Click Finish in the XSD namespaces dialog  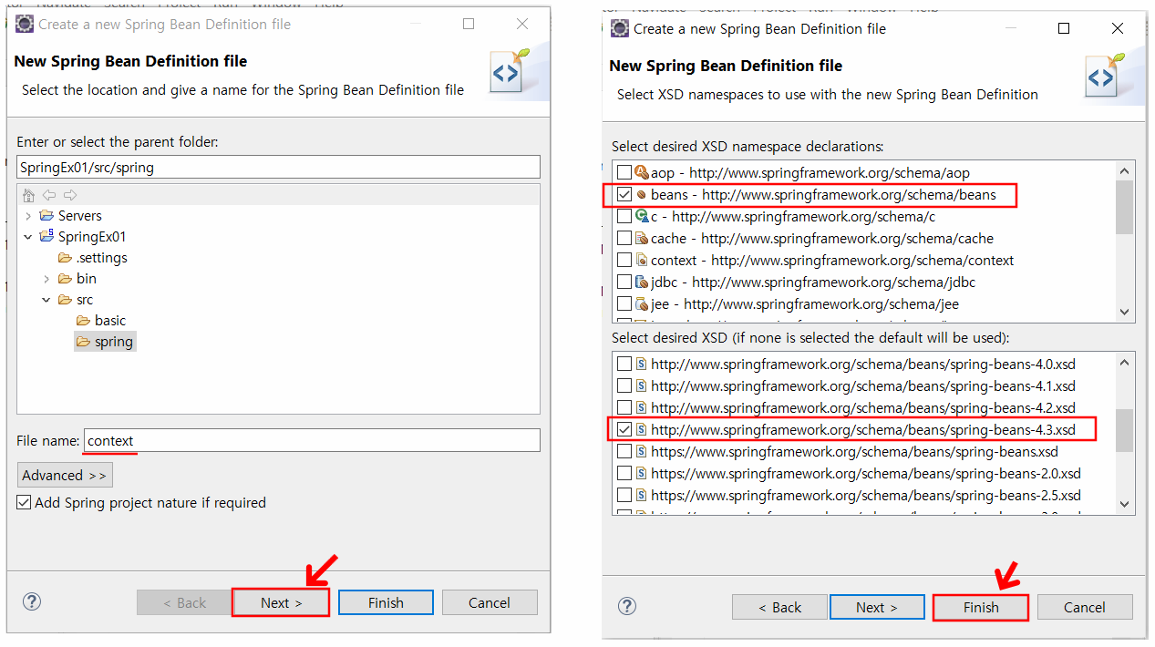(x=981, y=607)
